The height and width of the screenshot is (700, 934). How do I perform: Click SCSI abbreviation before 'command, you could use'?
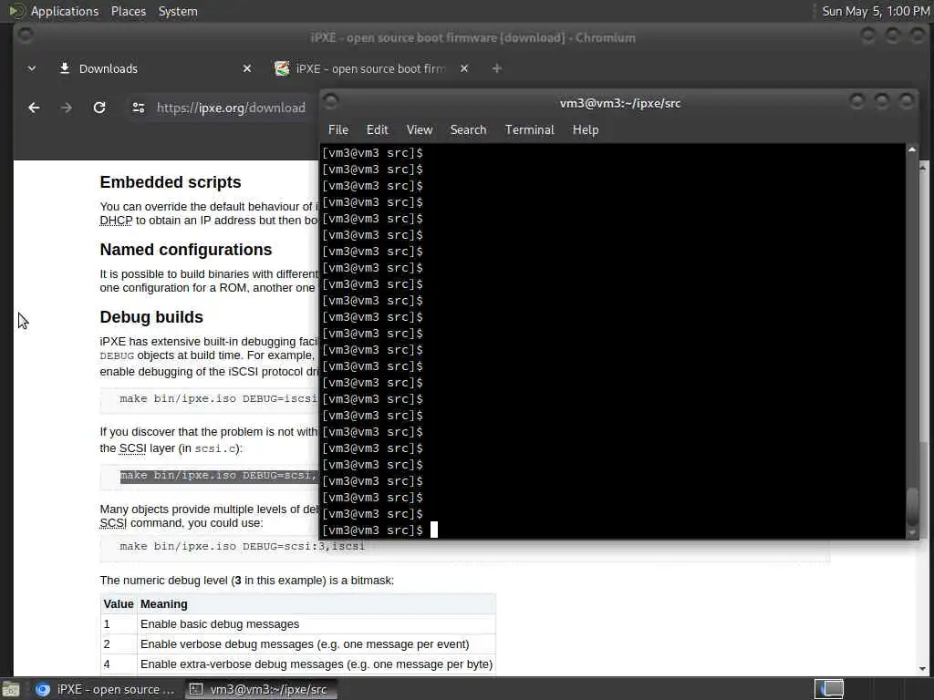(x=113, y=523)
